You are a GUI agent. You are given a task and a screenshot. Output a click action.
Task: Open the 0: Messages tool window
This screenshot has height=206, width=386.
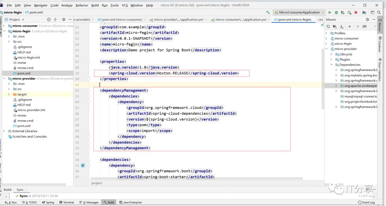click(89, 202)
